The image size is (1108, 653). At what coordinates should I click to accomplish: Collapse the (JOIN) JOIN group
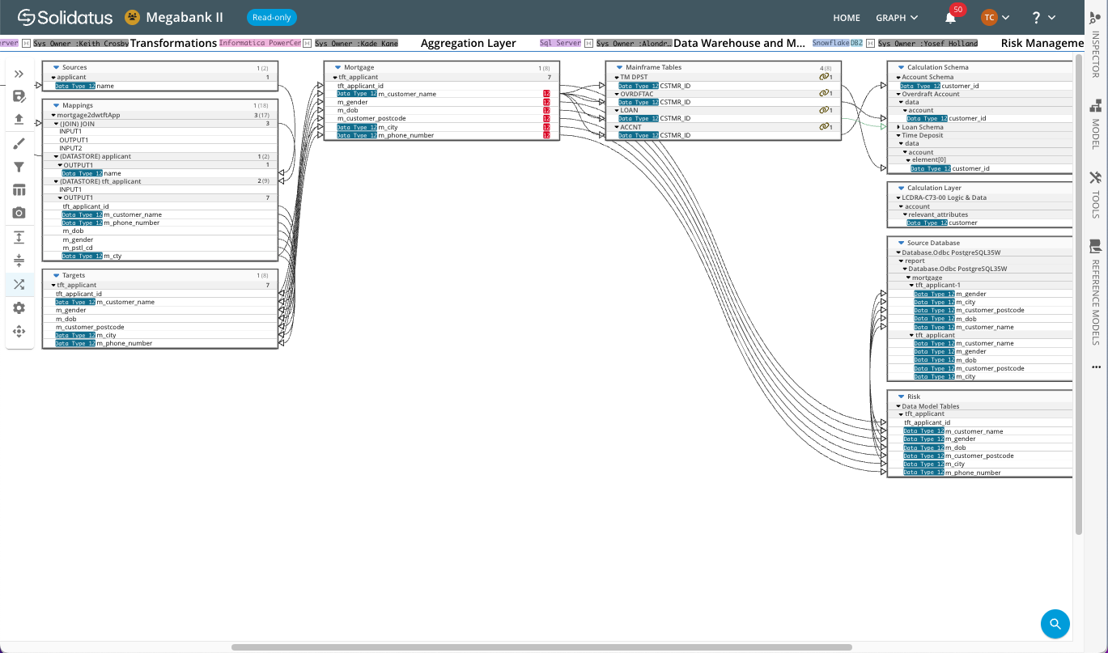[56, 124]
